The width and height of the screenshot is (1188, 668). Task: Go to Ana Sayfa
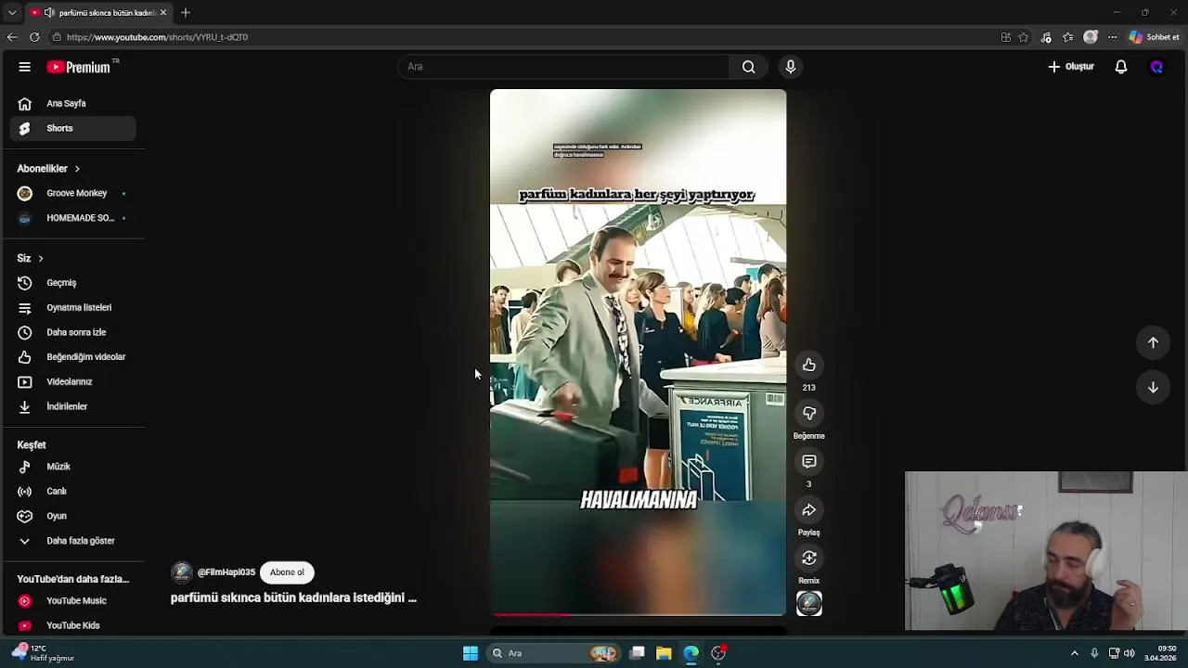73,104
